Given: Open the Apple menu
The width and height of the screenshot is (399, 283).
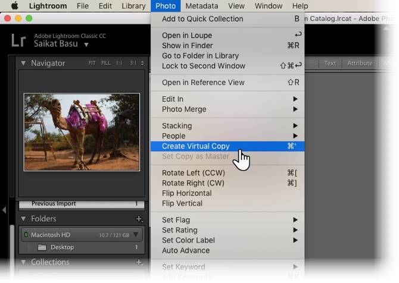Looking at the screenshot, I should (x=14, y=5).
